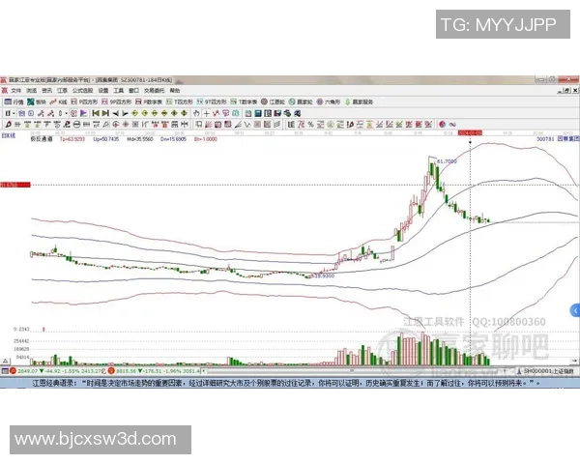The height and width of the screenshot is (464, 580).
Task: Select the P四方形 tool
Action: 90,101
